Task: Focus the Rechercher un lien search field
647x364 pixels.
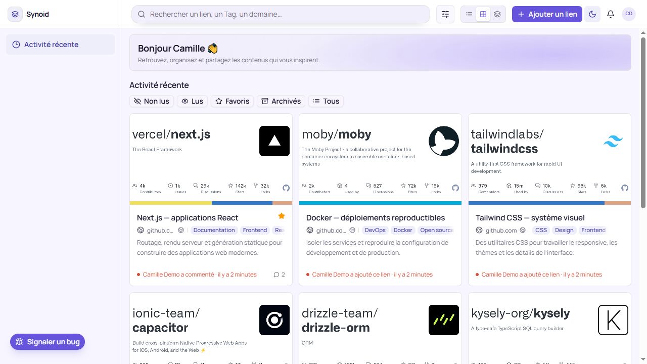Action: coord(281,14)
